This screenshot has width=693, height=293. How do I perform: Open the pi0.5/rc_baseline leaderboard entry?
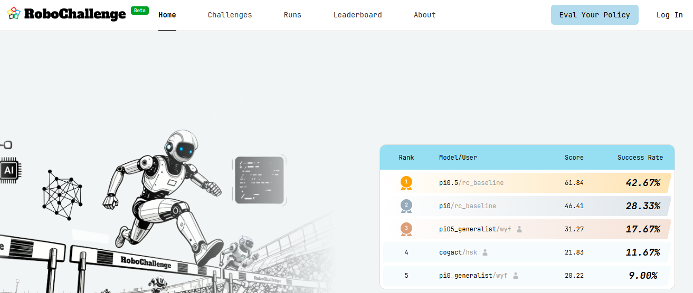tap(471, 183)
